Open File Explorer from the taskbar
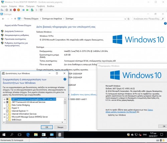167x143 pixels. 36,135
